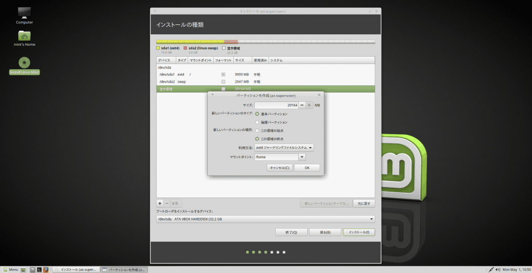Click the 2047 MB size cell
The height and width of the screenshot is (273, 532).
(x=242, y=82)
